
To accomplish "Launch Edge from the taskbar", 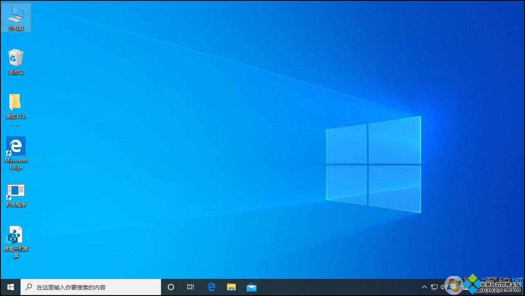I will 211,287.
